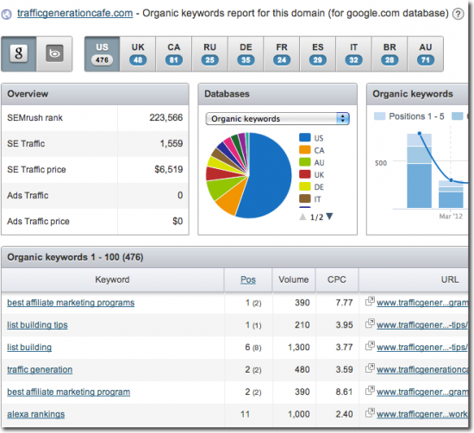This screenshot has width=474, height=433.
Task: Click the Volume column header
Action: pyautogui.click(x=294, y=279)
